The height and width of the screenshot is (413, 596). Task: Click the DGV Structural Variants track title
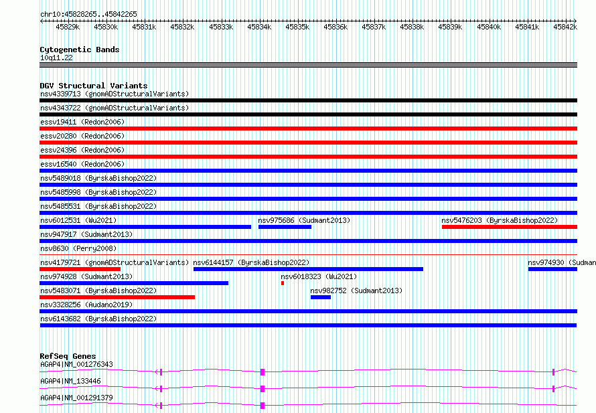[x=94, y=86]
